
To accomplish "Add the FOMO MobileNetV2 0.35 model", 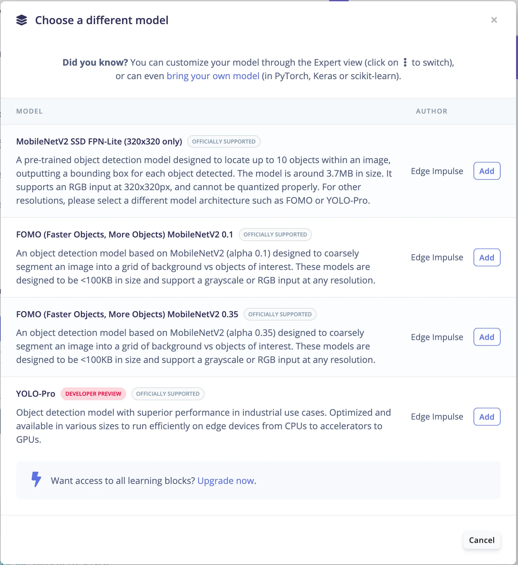I will pos(487,337).
